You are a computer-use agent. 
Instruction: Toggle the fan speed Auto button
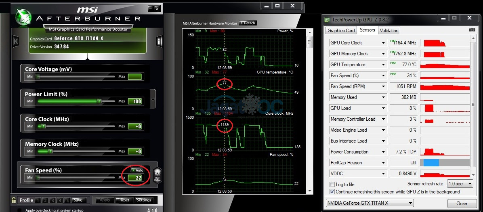(x=137, y=170)
